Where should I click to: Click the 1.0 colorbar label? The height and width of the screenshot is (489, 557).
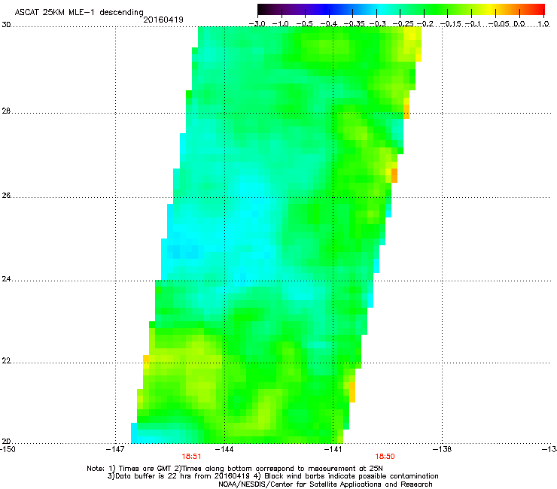(543, 24)
